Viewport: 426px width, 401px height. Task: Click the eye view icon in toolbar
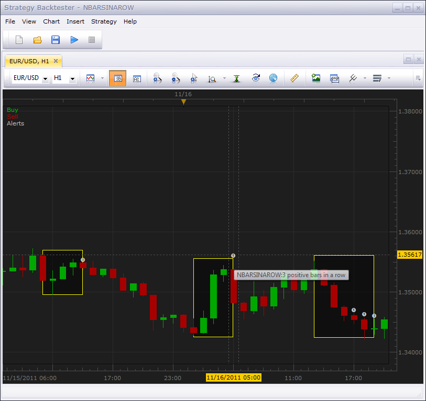pyautogui.click(x=256, y=78)
